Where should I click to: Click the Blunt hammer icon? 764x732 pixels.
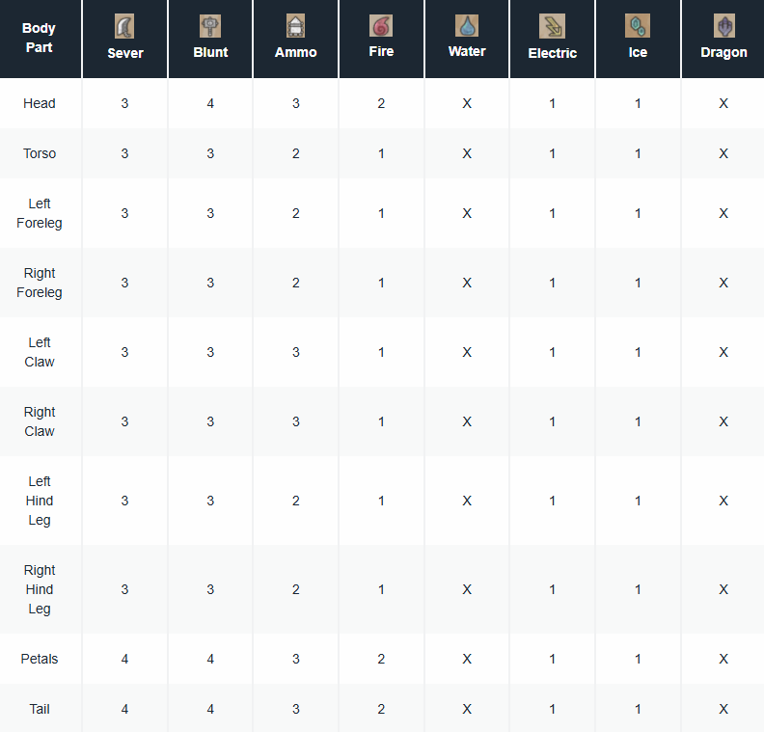210,26
